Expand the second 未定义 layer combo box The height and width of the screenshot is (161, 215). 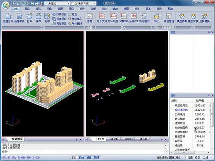click(x=84, y=3)
